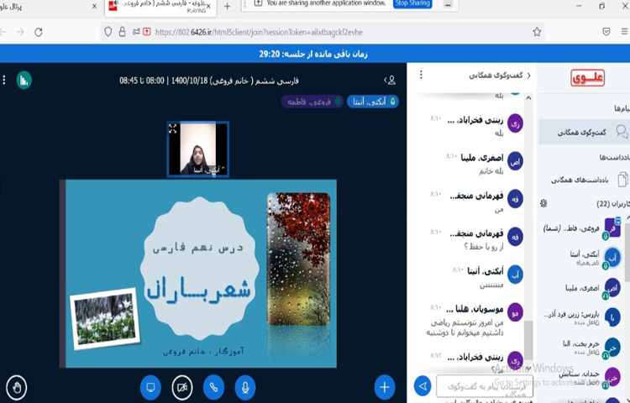Expand the webcam video to fullscreen
Viewport: 630px width, 403px height.
coord(173,128)
